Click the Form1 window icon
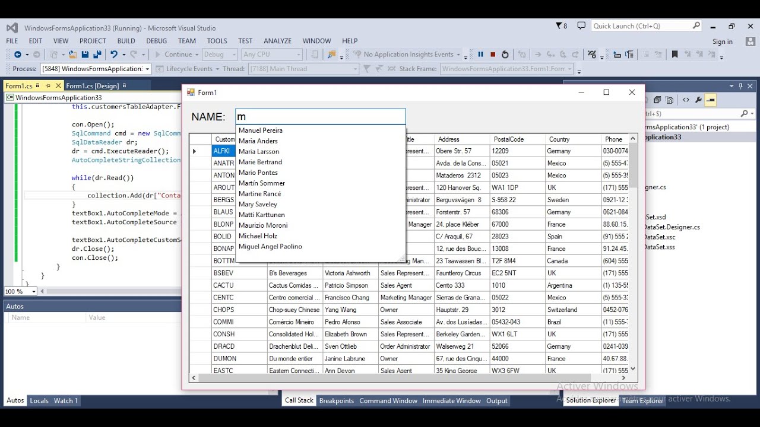The image size is (760, 427). coord(191,93)
